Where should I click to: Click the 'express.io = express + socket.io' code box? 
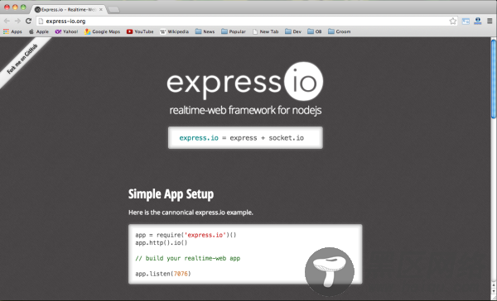click(x=245, y=137)
